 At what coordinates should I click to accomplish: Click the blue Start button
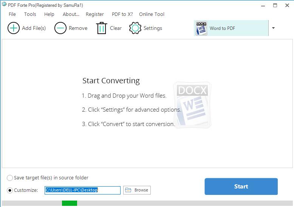[241, 186]
